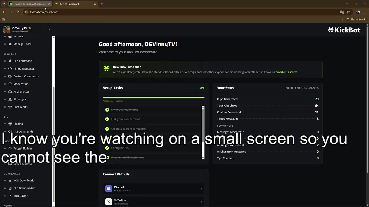The height and width of the screenshot is (207, 369).
Task: Open the X (Twitter) link arrow
Action: [201, 202]
